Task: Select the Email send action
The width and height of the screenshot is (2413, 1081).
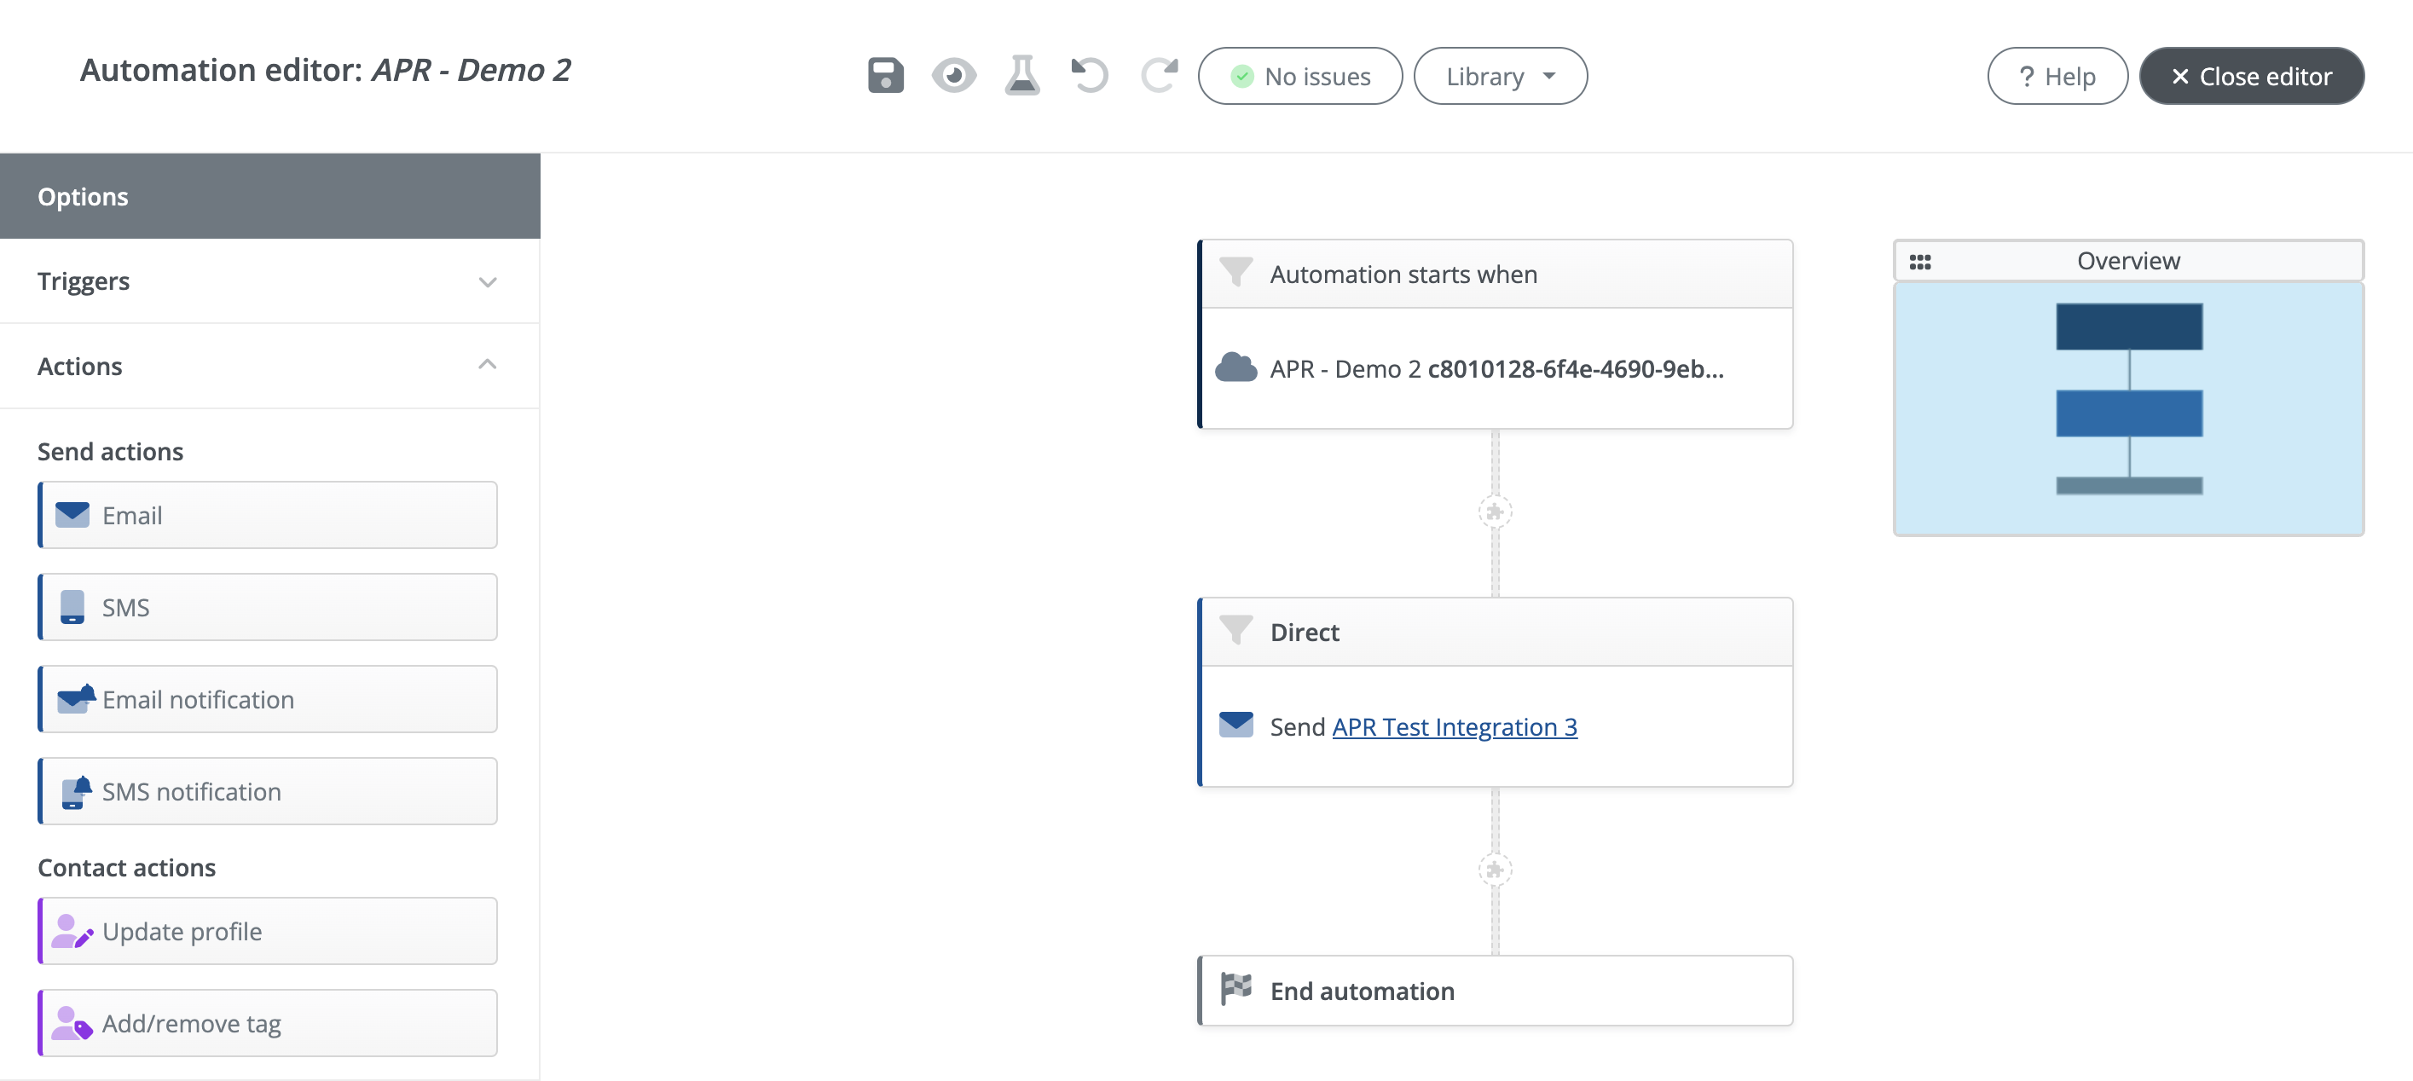Action: coord(268,515)
